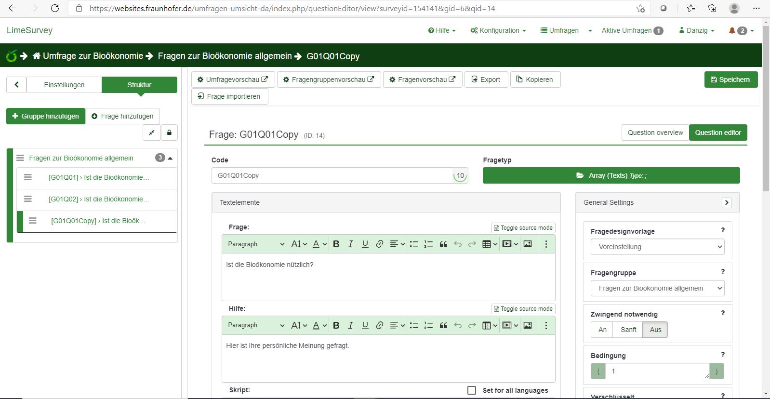Open Fragengruppe dropdown
Viewport: 770px width, 399px height.
(657, 288)
